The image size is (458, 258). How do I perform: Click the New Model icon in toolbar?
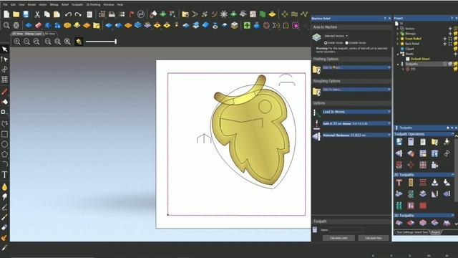[x=6, y=14]
